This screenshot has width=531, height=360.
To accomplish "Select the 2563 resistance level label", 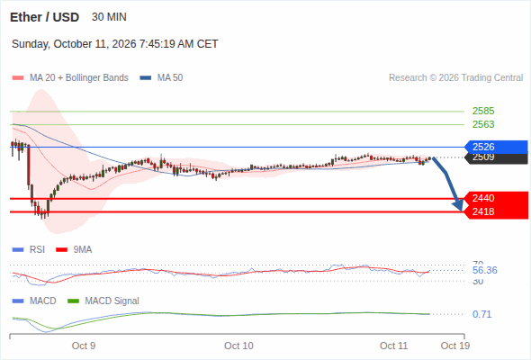I will 483,124.
